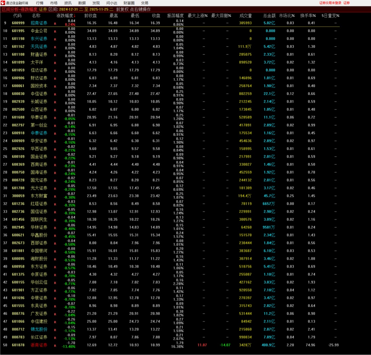Sort by the 5日量变% column header
The image size is (371, 355).
(x=330, y=16)
